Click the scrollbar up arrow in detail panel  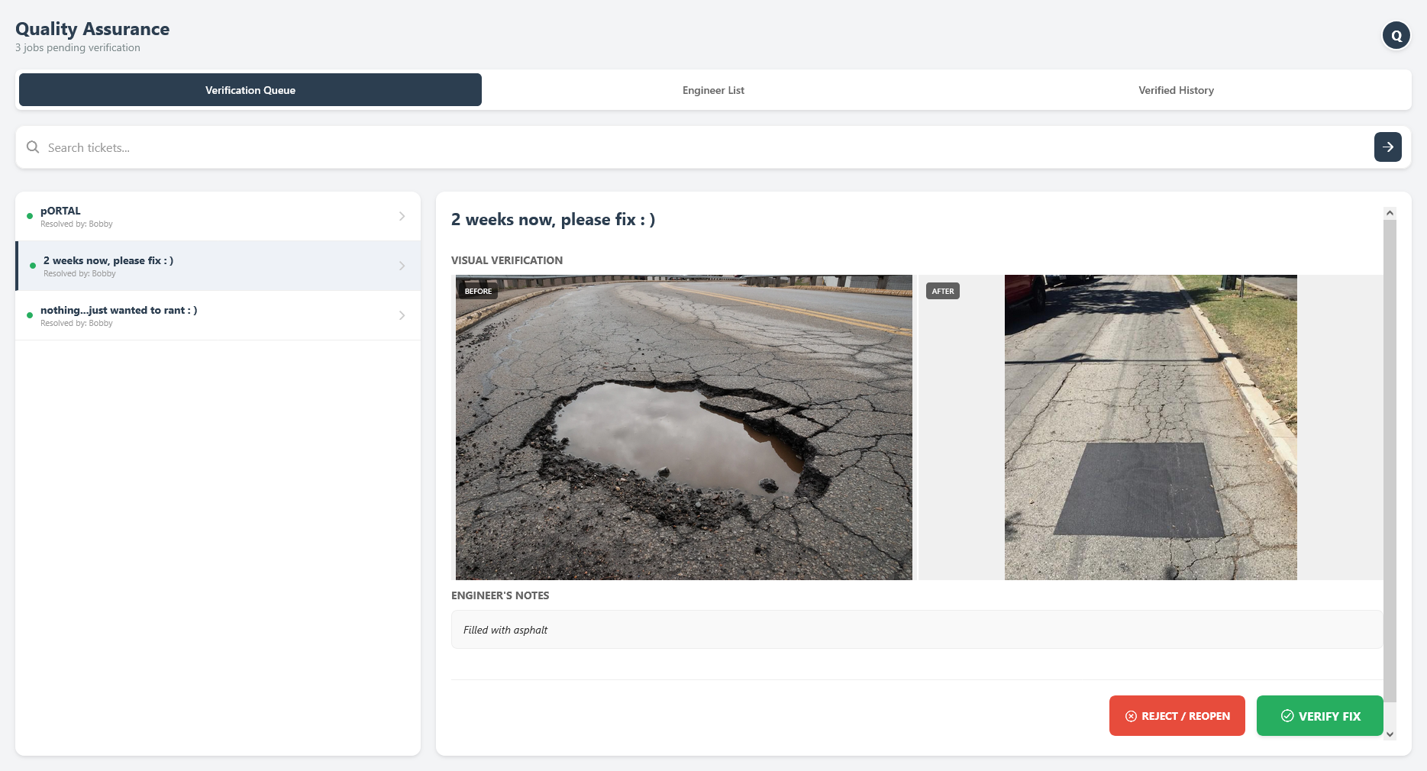pyautogui.click(x=1390, y=213)
